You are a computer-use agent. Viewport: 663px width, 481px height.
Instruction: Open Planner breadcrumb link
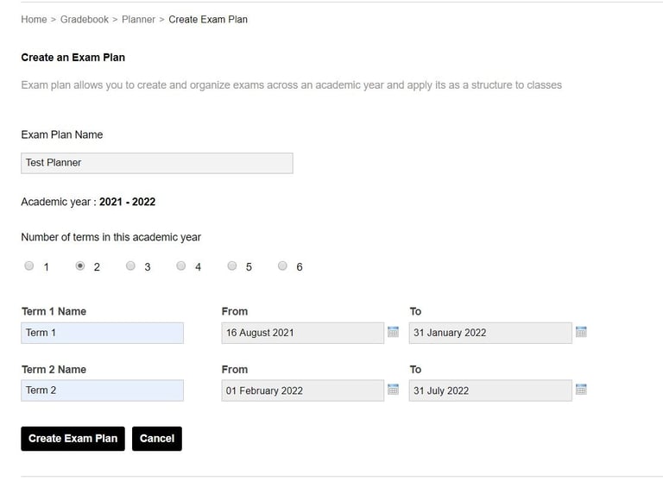[138, 19]
